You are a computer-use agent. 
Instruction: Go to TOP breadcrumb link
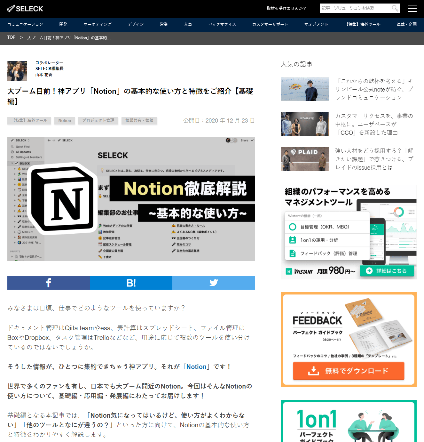click(11, 37)
